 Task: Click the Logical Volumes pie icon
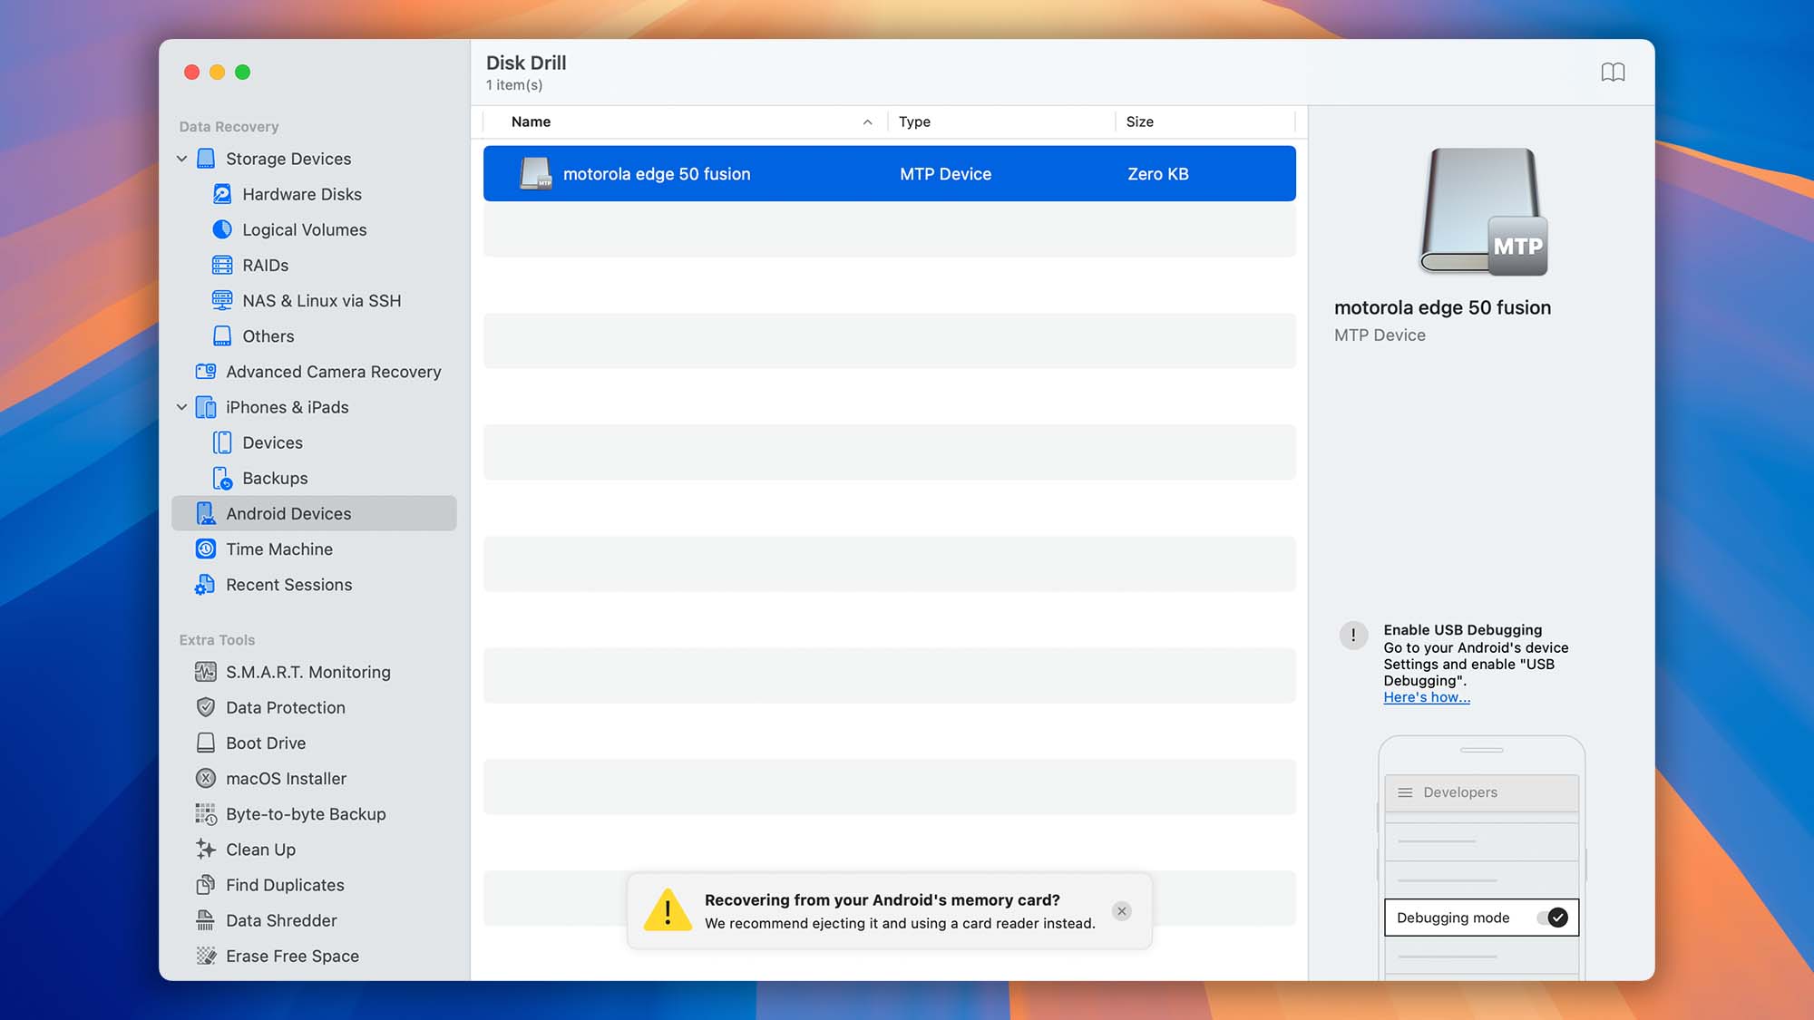pyautogui.click(x=222, y=229)
